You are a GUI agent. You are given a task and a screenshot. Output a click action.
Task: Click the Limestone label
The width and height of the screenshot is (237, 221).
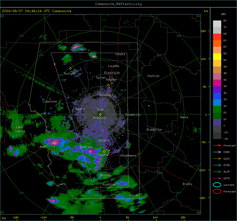pyautogui.click(x=50, y=101)
